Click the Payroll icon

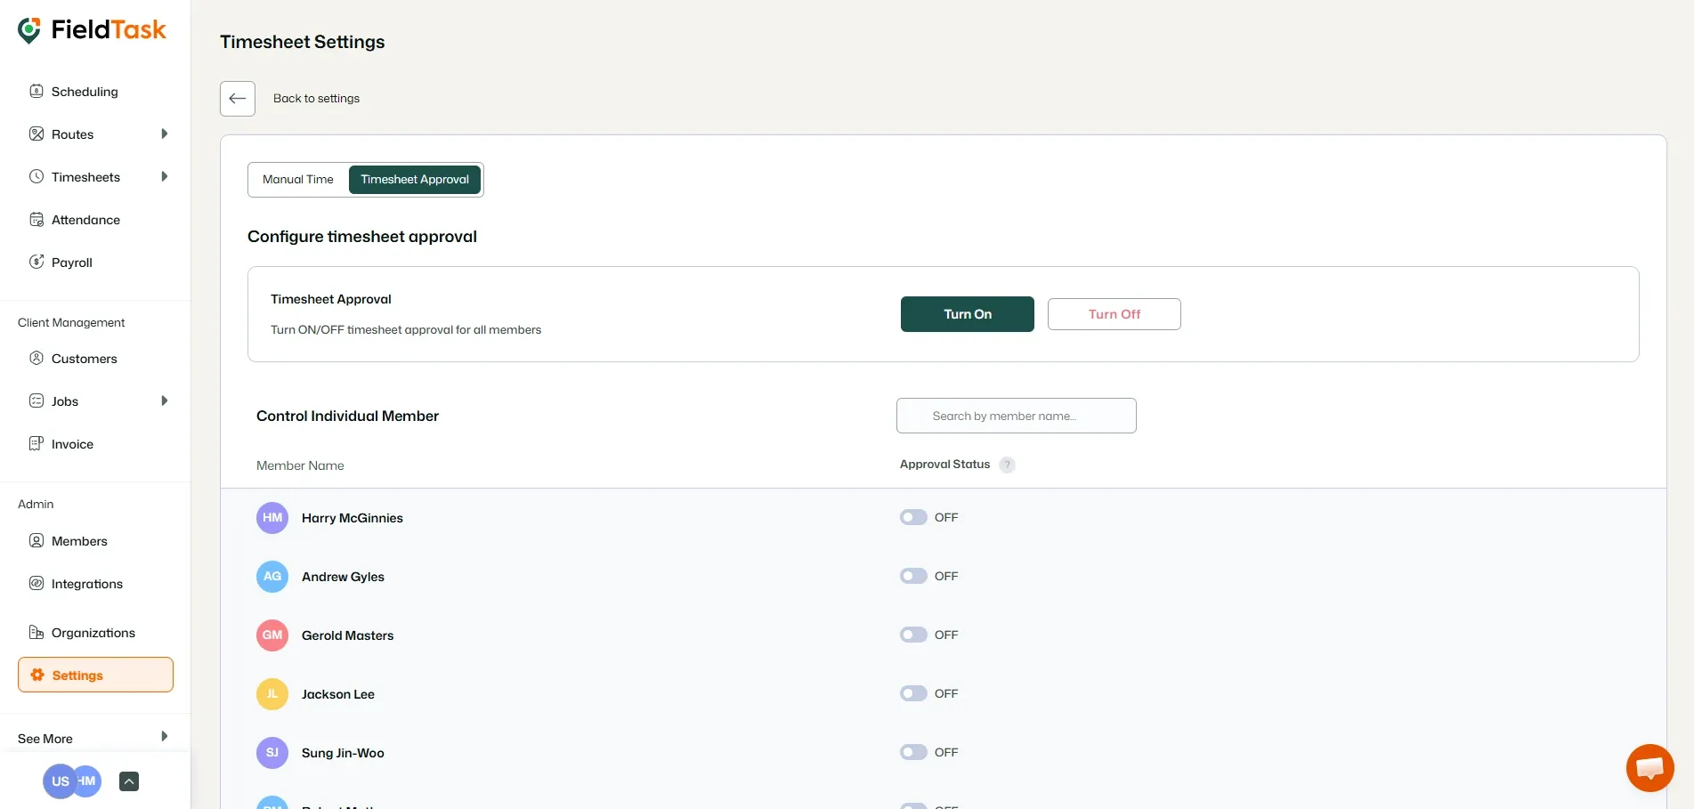36,263
